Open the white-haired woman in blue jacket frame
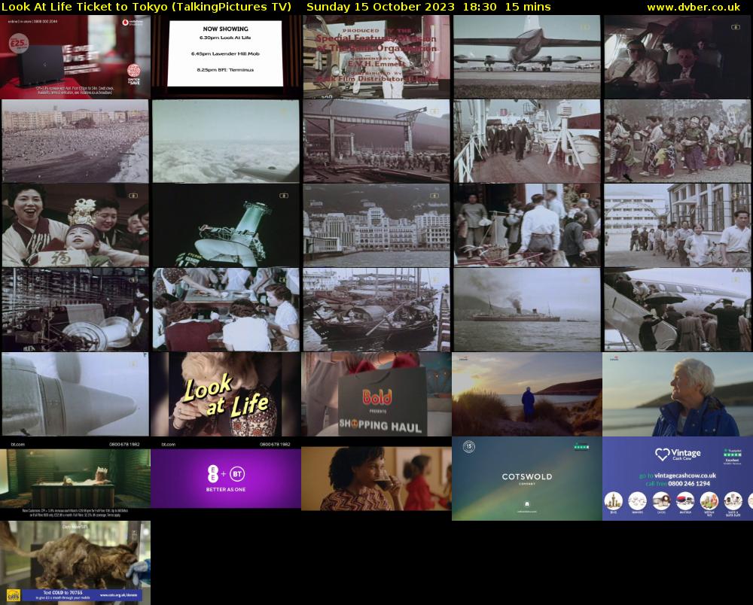Screen dimensions: 753x605 [678, 394]
